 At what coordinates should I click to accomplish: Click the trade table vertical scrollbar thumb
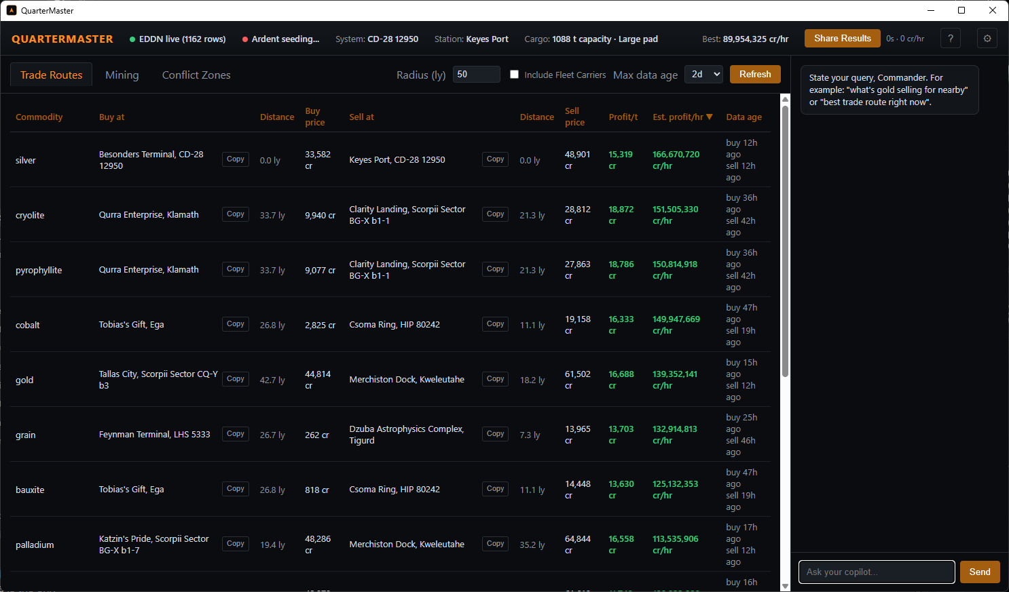(x=785, y=241)
